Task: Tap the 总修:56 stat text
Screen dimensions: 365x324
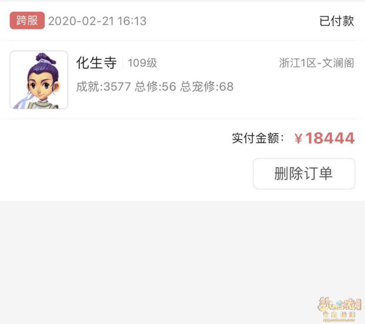Action: point(155,87)
